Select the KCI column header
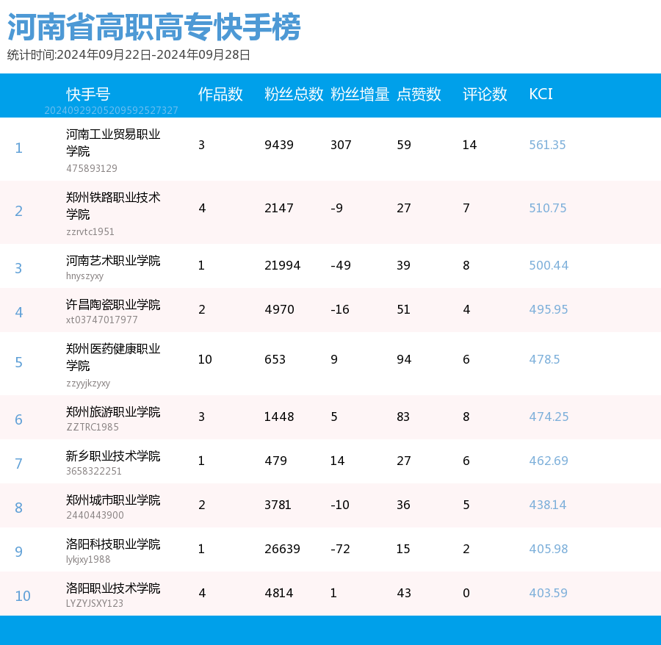This screenshot has height=645, width=661. pos(541,94)
